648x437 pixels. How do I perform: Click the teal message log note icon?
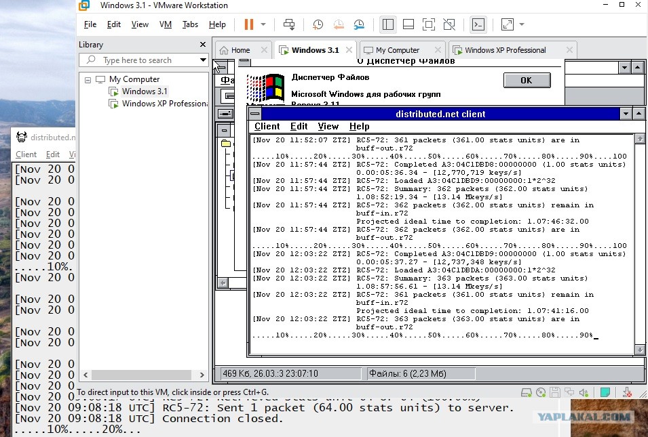[x=605, y=392]
